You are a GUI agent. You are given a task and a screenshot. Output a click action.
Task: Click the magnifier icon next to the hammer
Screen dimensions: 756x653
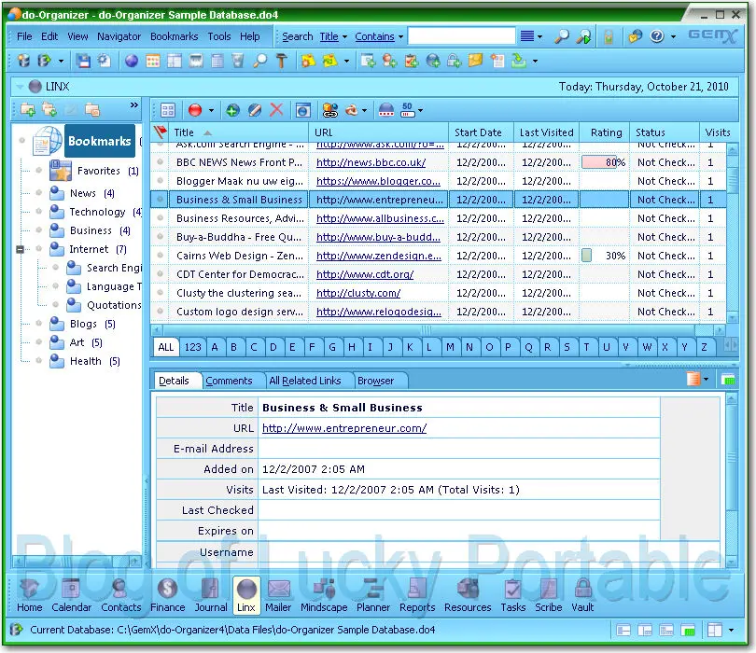(x=259, y=62)
